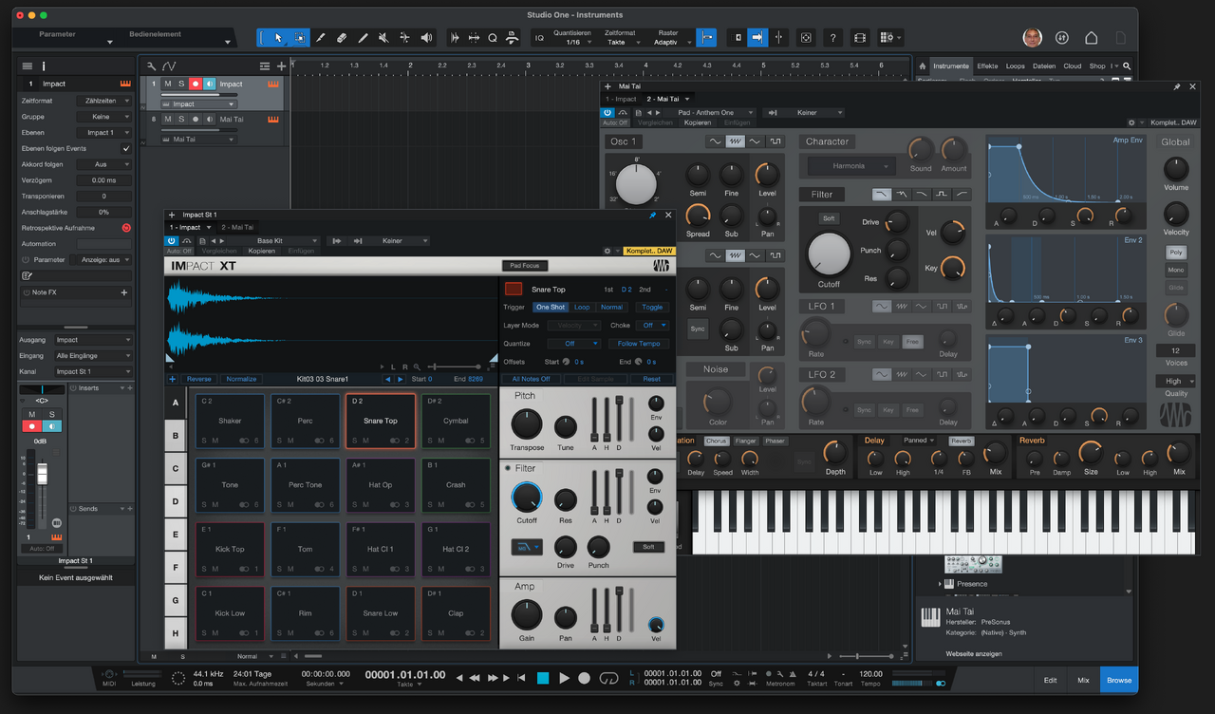Switch to the Effekte browser tab
The image size is (1215, 714).
987,66
